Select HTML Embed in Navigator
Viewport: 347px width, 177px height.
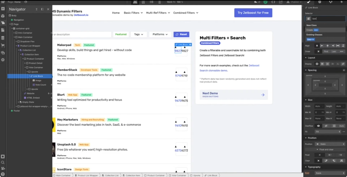tap(33, 98)
